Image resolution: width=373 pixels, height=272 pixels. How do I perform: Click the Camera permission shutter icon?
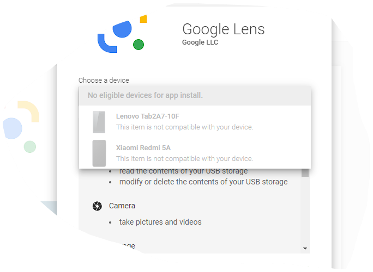click(x=97, y=206)
